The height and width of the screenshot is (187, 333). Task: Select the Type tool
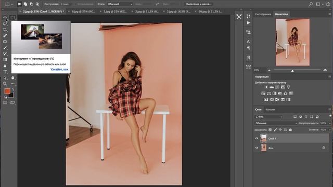point(5,72)
